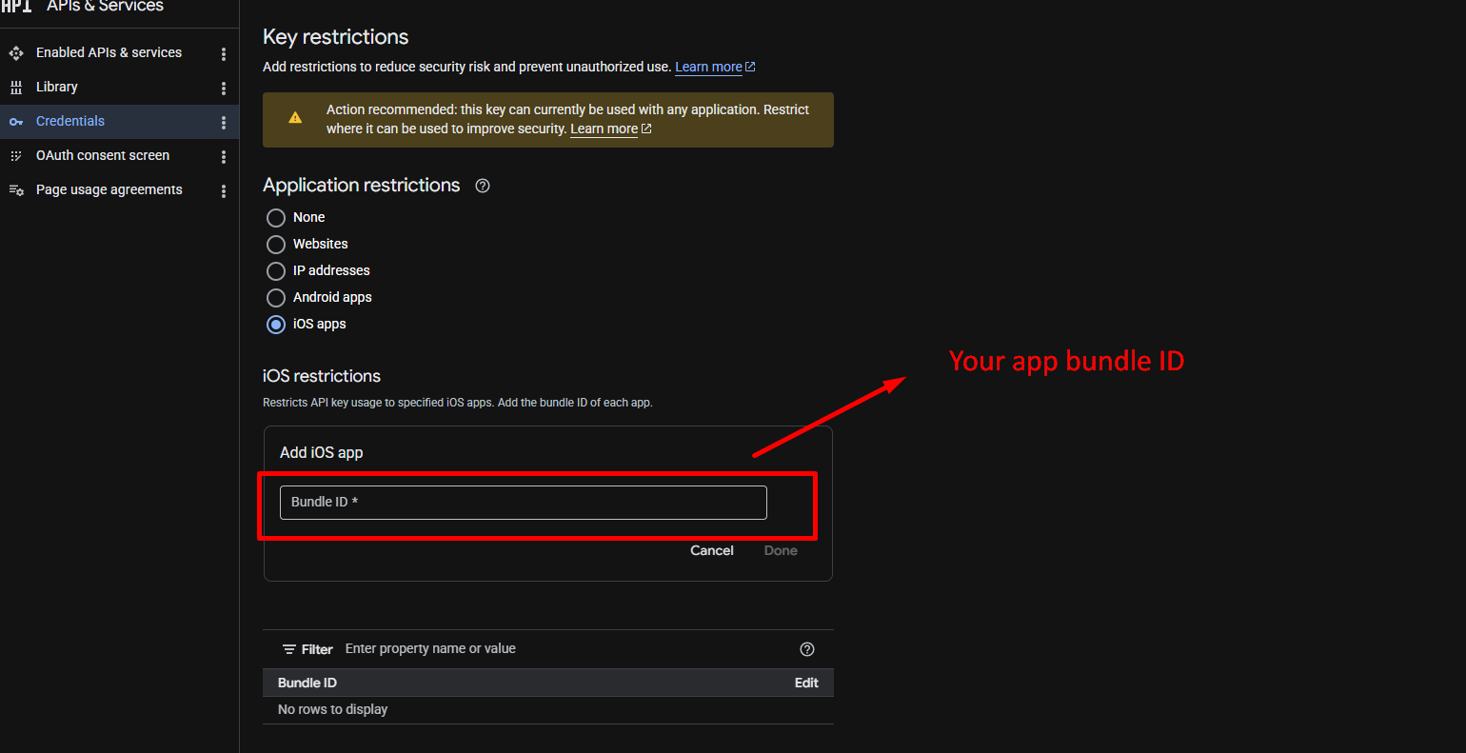Viewport: 1466px width, 753px height.
Task: Open more options for Enabled APIs & services
Action: [224, 54]
